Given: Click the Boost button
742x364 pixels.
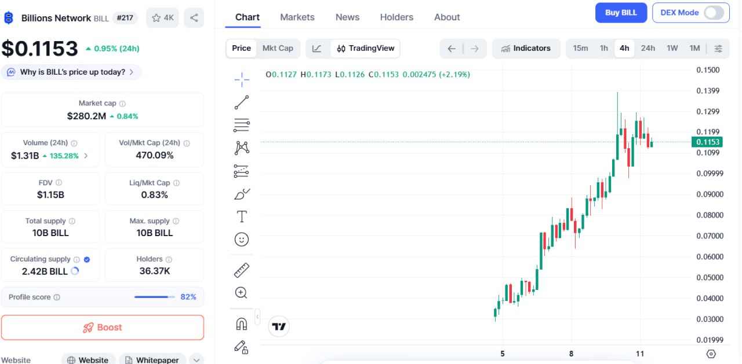Looking at the screenshot, I should tap(103, 328).
